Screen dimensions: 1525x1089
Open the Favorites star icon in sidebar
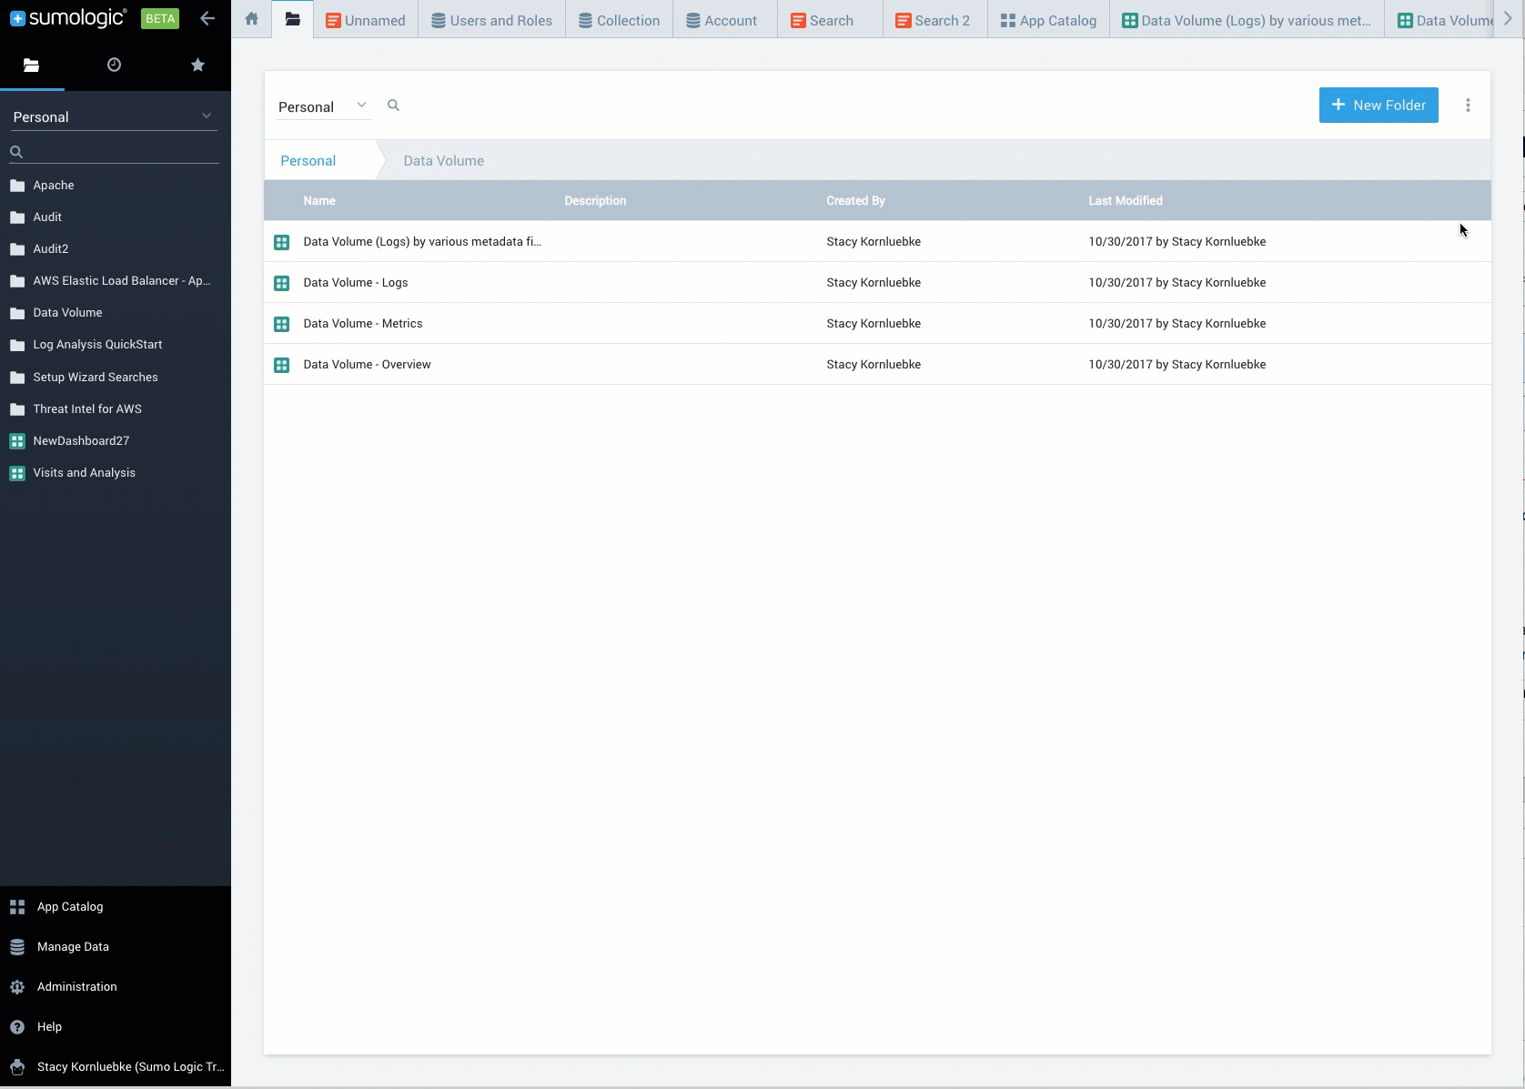pyautogui.click(x=197, y=65)
